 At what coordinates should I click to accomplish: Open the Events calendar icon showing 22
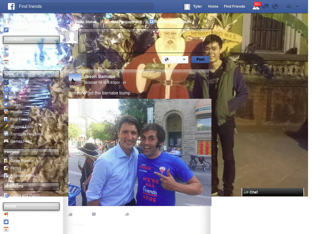pyautogui.click(x=6, y=62)
